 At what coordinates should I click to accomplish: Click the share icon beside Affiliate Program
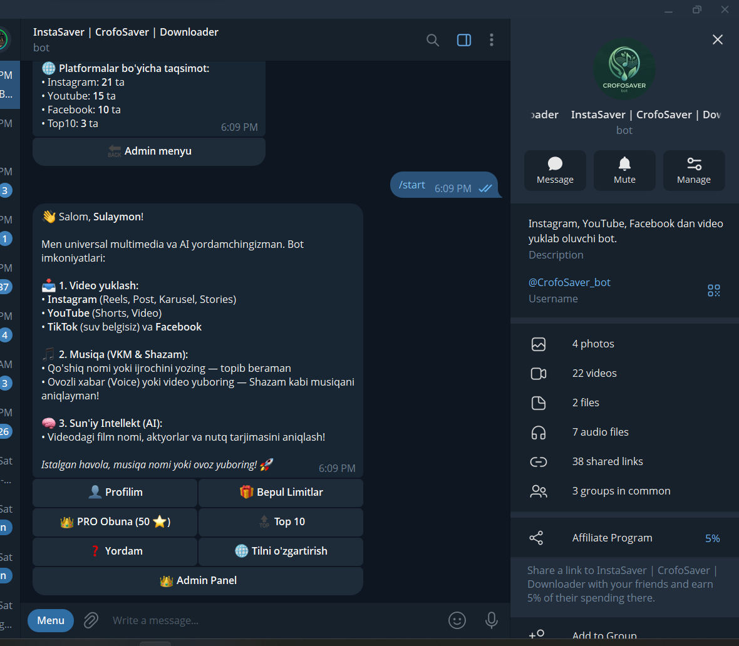point(536,538)
